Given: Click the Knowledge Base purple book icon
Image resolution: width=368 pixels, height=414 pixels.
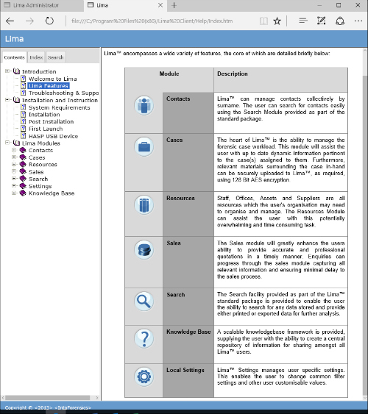Looking at the screenshot, I should tap(23, 193).
